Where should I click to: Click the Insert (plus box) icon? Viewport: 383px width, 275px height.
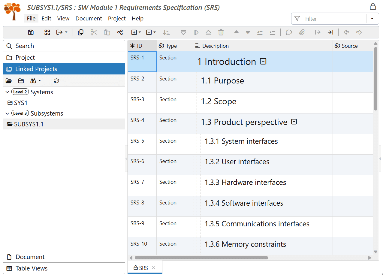pos(134,32)
